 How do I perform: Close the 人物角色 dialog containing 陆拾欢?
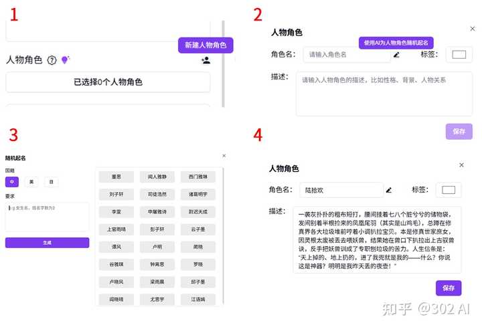461,164
